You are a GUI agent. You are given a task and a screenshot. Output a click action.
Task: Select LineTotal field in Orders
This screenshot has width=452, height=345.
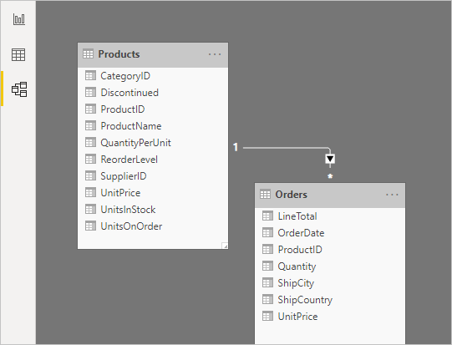[x=330, y=216]
